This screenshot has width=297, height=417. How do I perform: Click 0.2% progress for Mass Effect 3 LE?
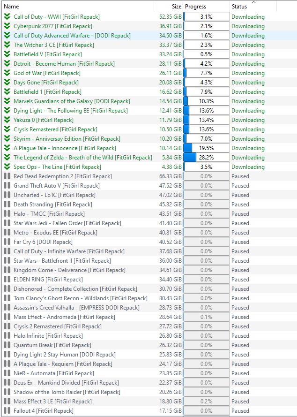pos(207,402)
